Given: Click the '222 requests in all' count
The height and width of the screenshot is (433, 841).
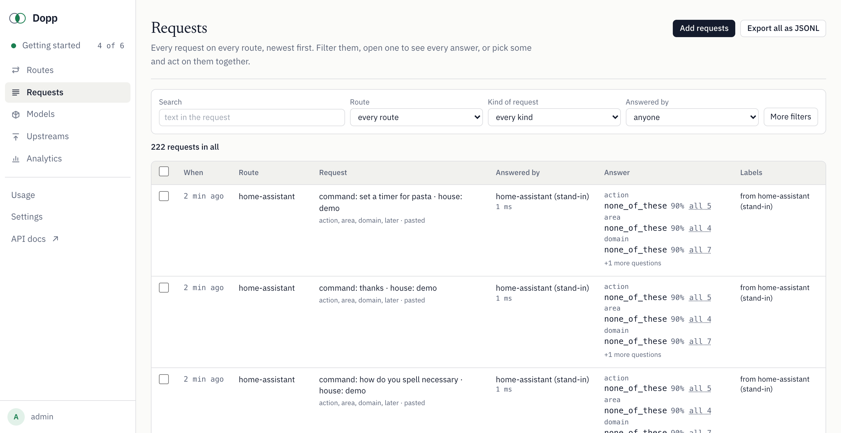Looking at the screenshot, I should (185, 147).
